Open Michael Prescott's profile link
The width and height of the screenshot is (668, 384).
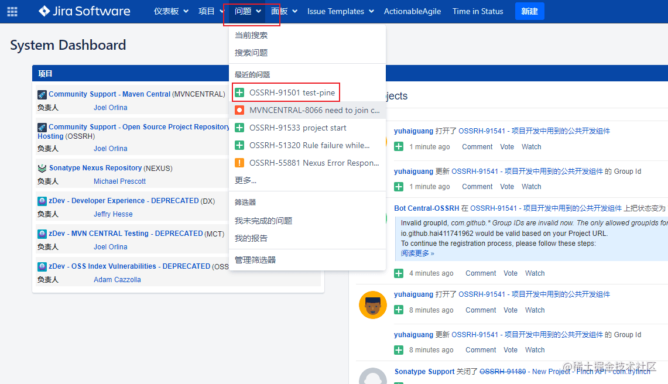[119, 181]
